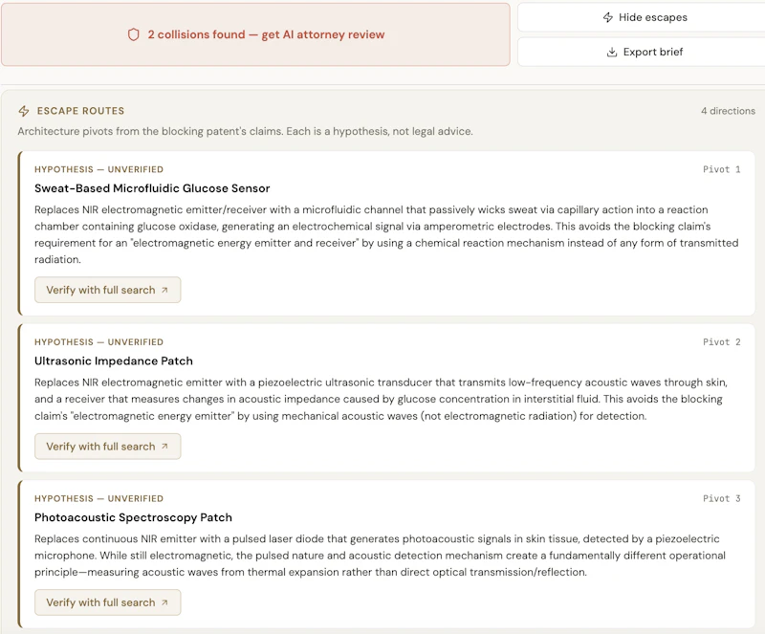Click the Photoacoustic Spectroscopy description paragraph
This screenshot has width=765, height=634.
[x=380, y=556]
